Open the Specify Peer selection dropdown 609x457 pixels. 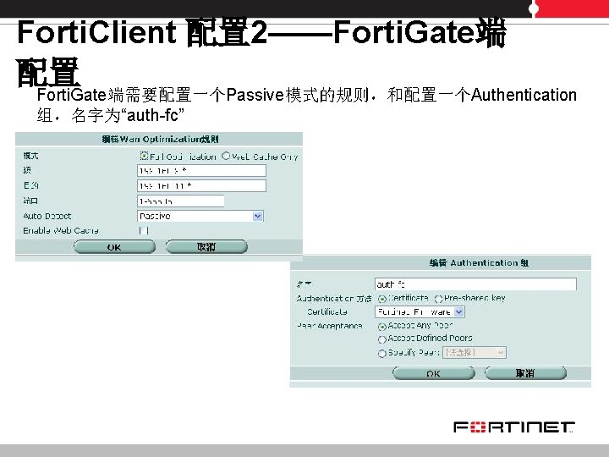tap(475, 352)
